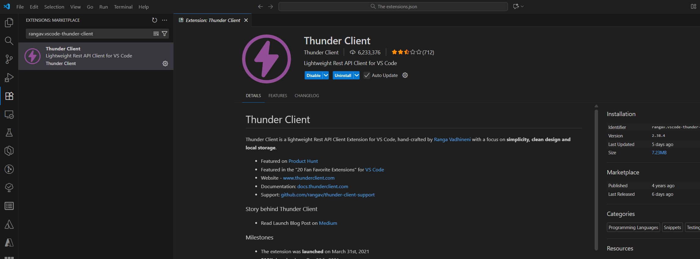This screenshot has width=700, height=259.
Task: Open the Selection menu
Action: [54, 7]
